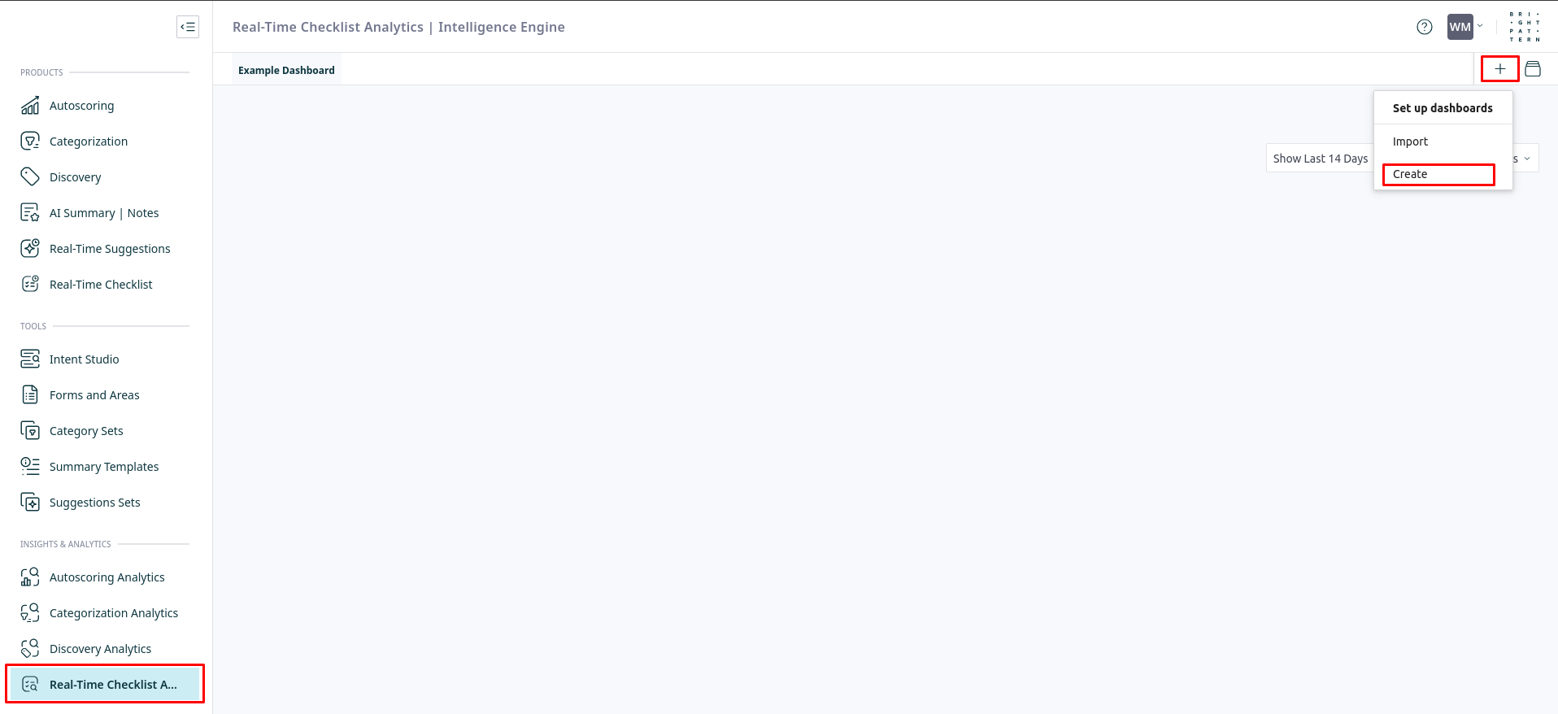Click the Bright Pattern logo
This screenshot has width=1558, height=714.
(x=1524, y=27)
